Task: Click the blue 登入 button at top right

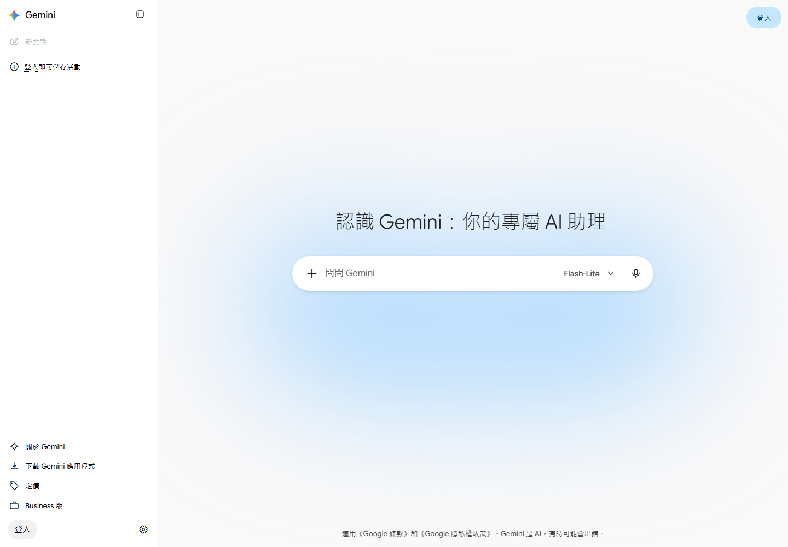Action: click(x=764, y=18)
